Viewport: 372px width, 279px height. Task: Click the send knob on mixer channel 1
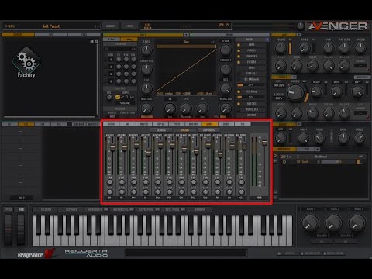coord(110,192)
